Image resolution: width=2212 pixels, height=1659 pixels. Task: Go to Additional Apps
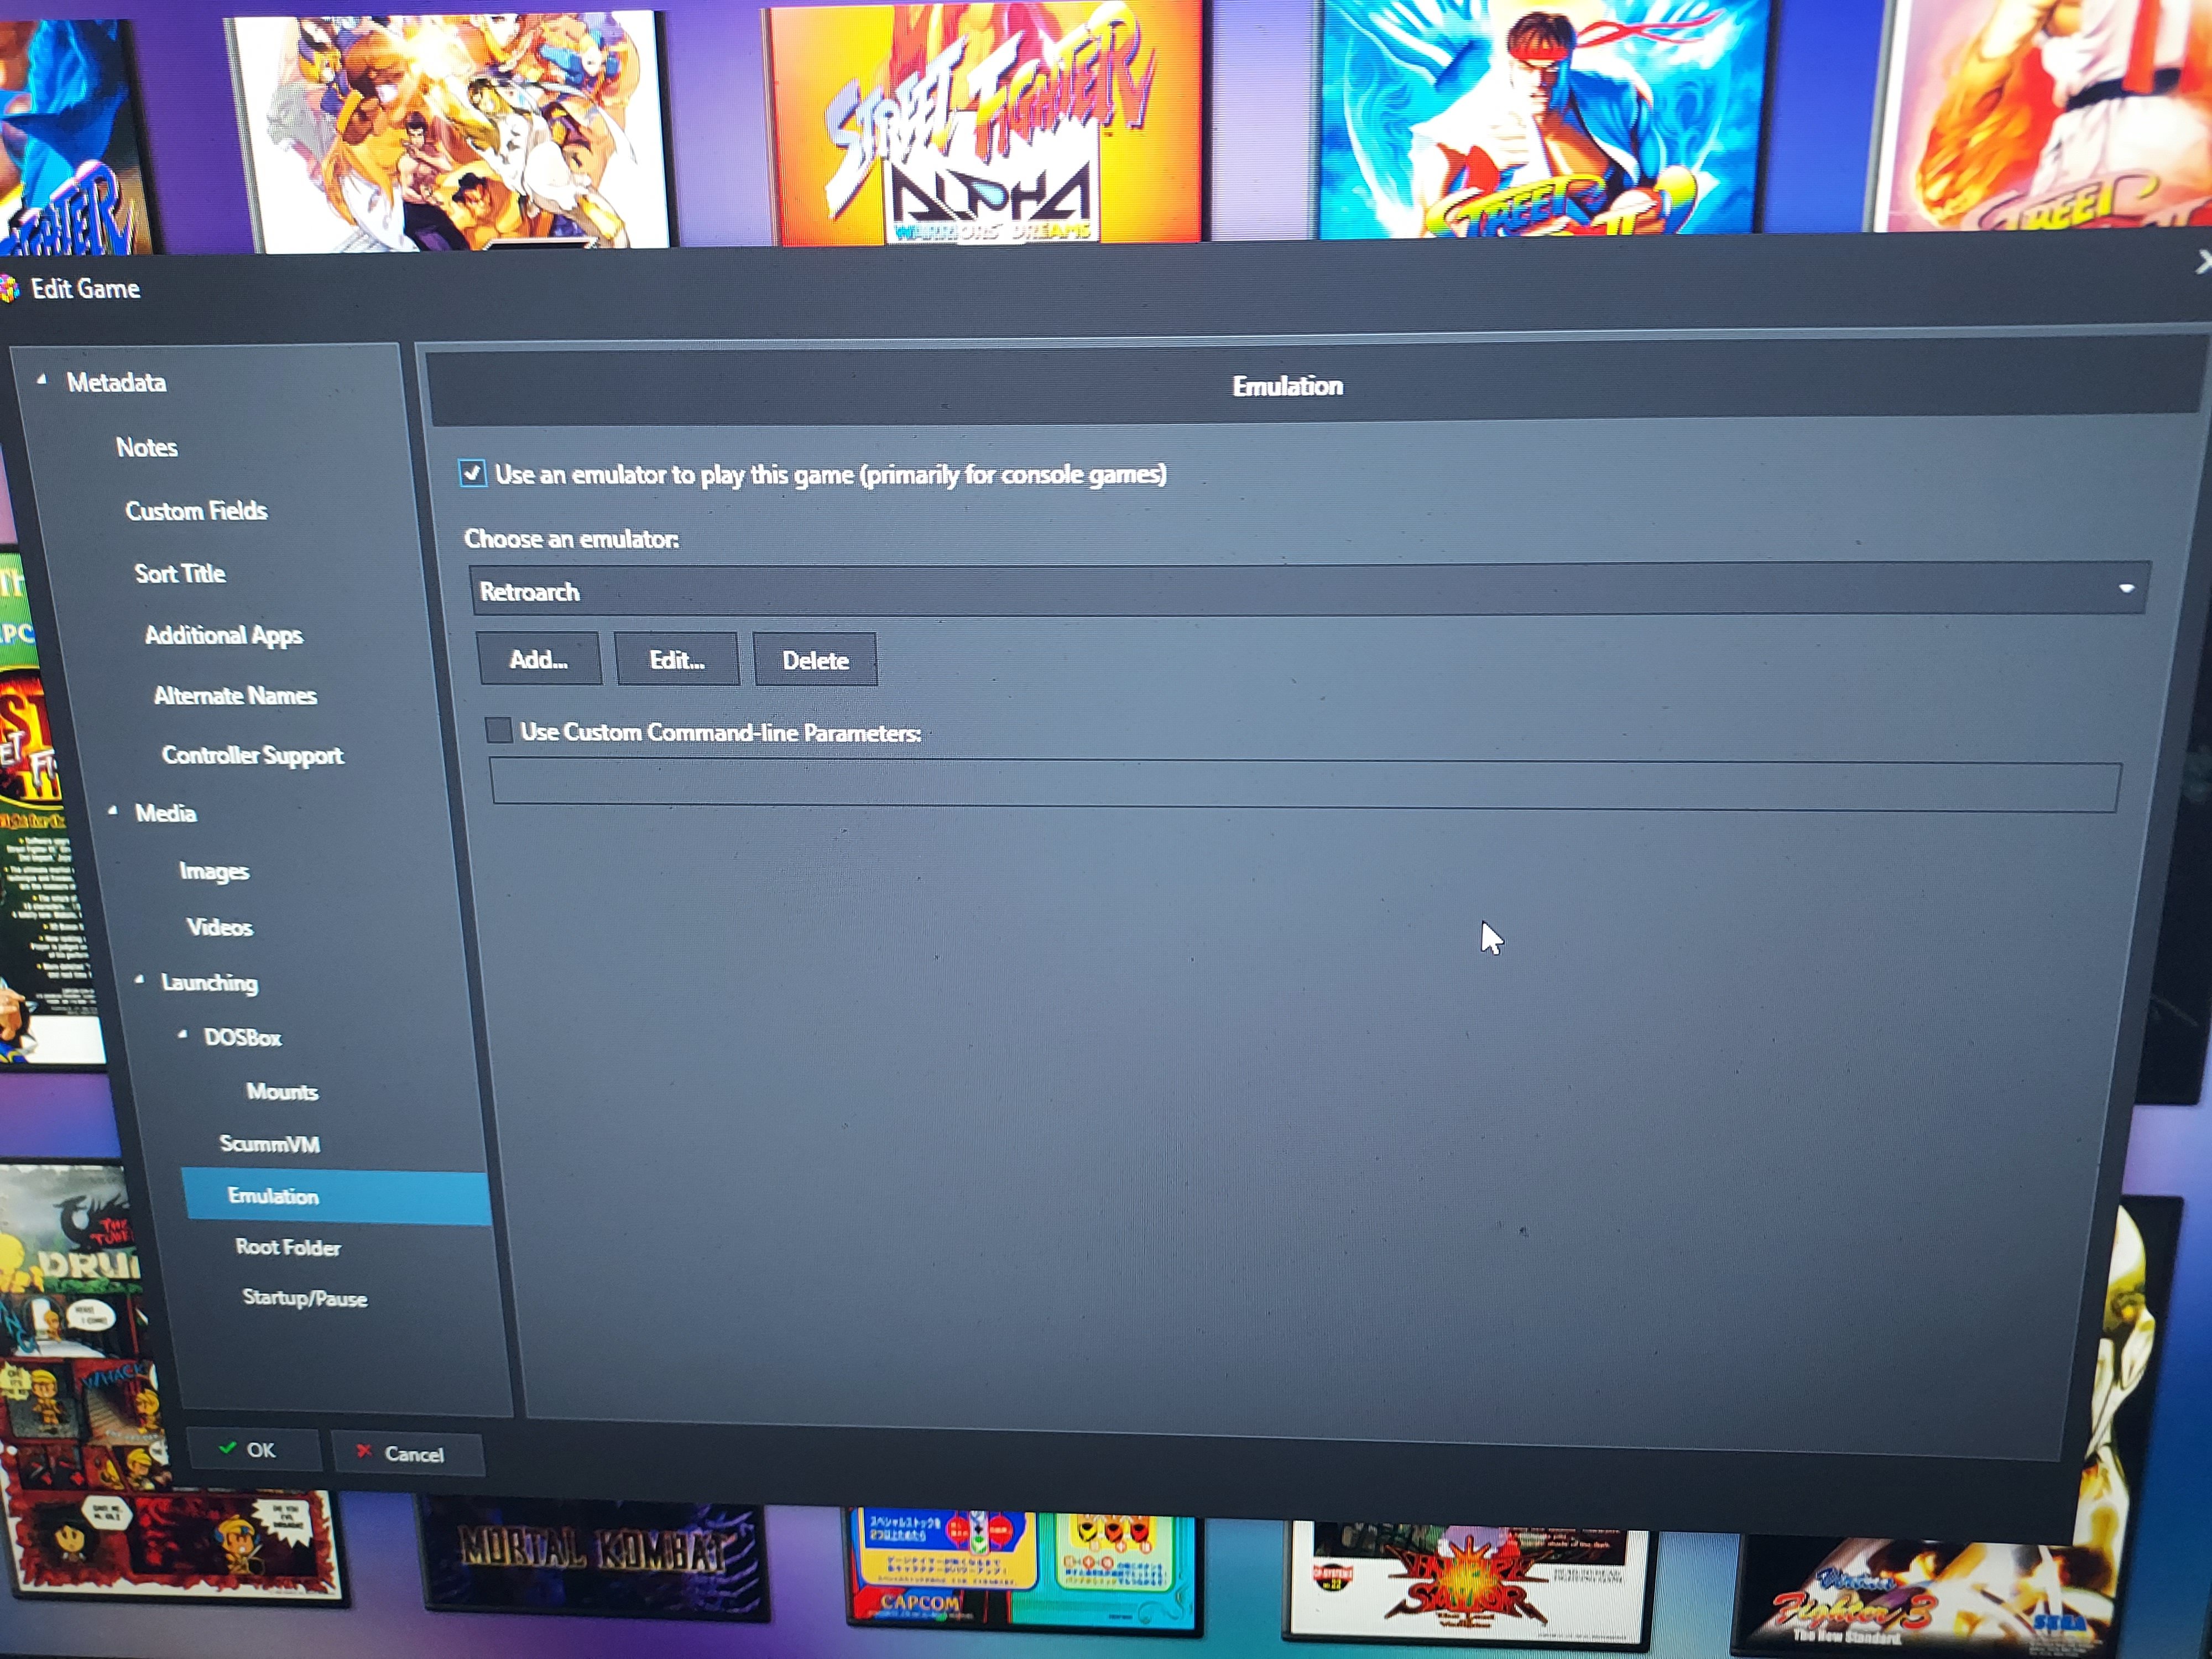(224, 635)
